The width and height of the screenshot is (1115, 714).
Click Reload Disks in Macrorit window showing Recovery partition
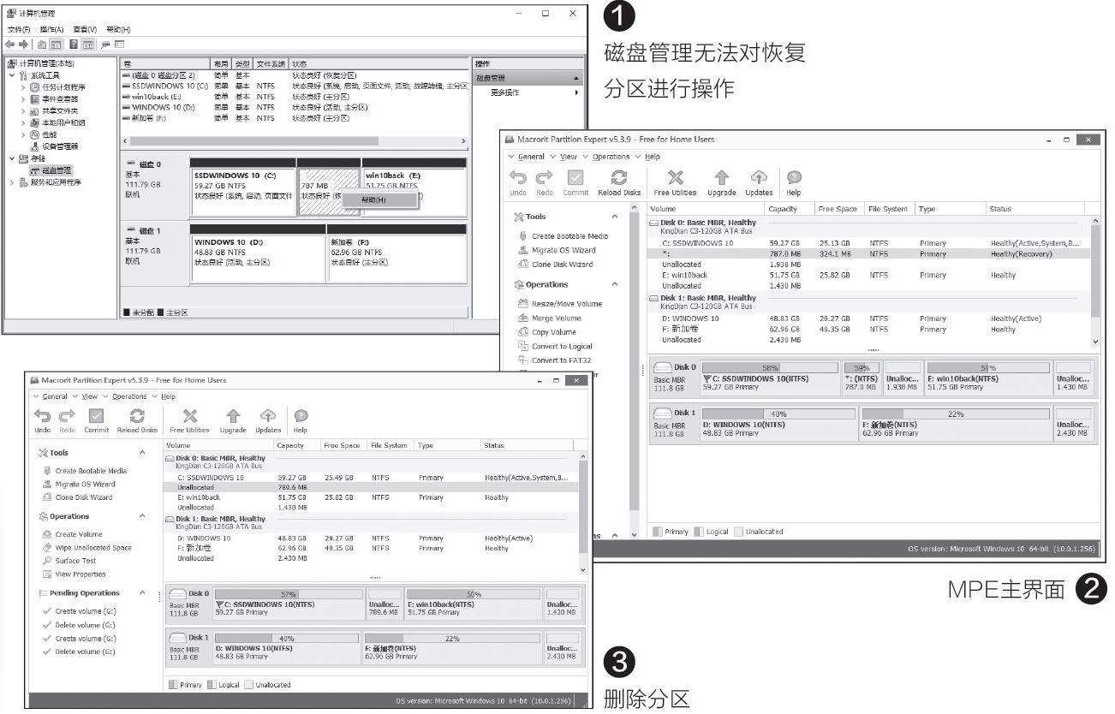click(618, 181)
